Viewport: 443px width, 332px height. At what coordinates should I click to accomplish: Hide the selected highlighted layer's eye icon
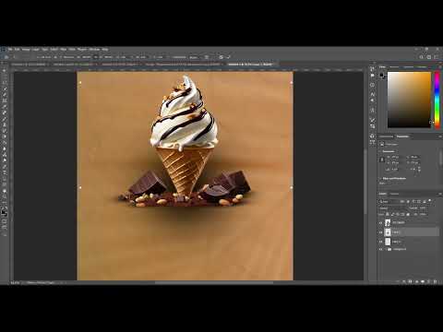click(x=381, y=232)
